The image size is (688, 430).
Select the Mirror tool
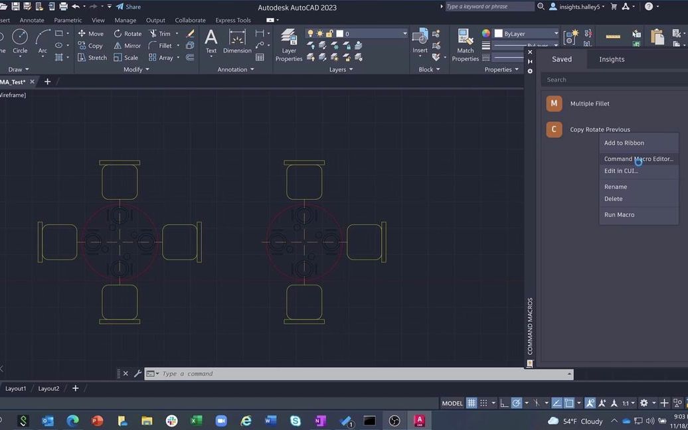[x=126, y=45]
